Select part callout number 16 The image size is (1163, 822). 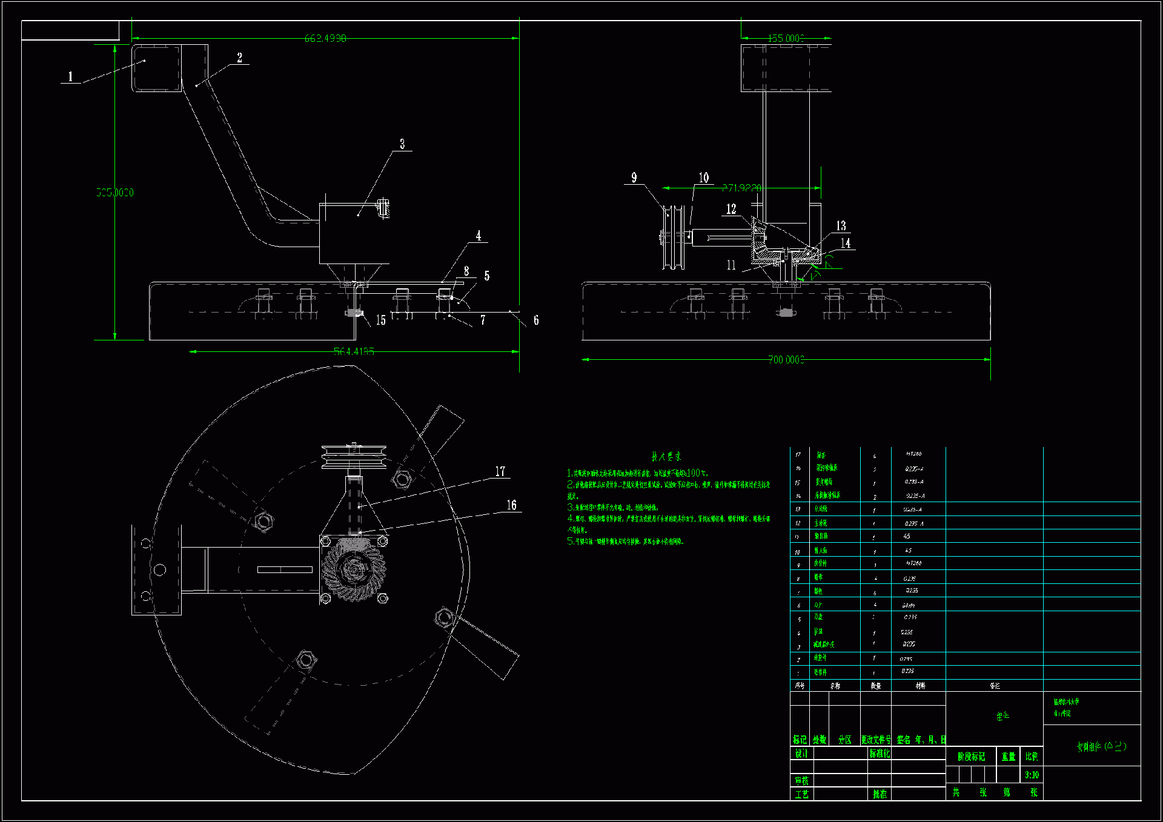pyautogui.click(x=511, y=505)
